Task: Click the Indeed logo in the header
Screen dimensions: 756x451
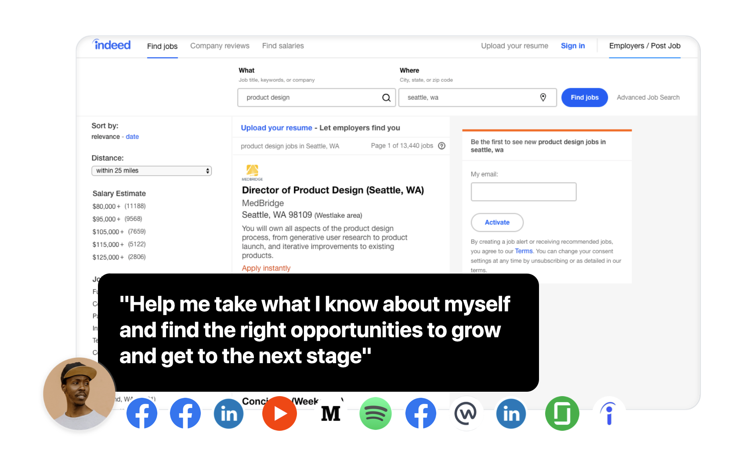Action: [112, 45]
